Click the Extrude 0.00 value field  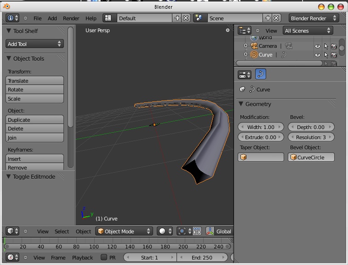click(x=261, y=137)
